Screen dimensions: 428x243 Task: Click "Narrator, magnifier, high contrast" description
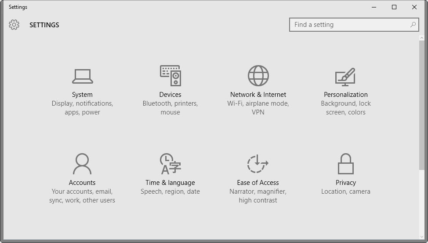(x=258, y=196)
